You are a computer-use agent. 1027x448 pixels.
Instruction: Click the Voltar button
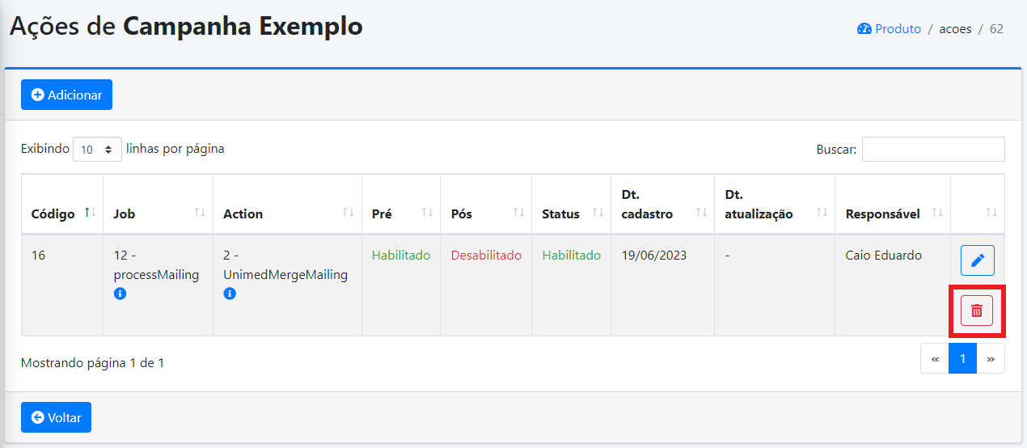coord(56,417)
